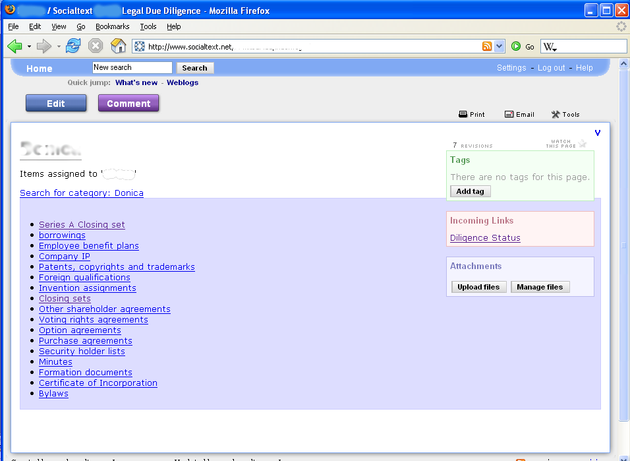Open the View menu
The height and width of the screenshot is (461, 630).
[x=59, y=26]
